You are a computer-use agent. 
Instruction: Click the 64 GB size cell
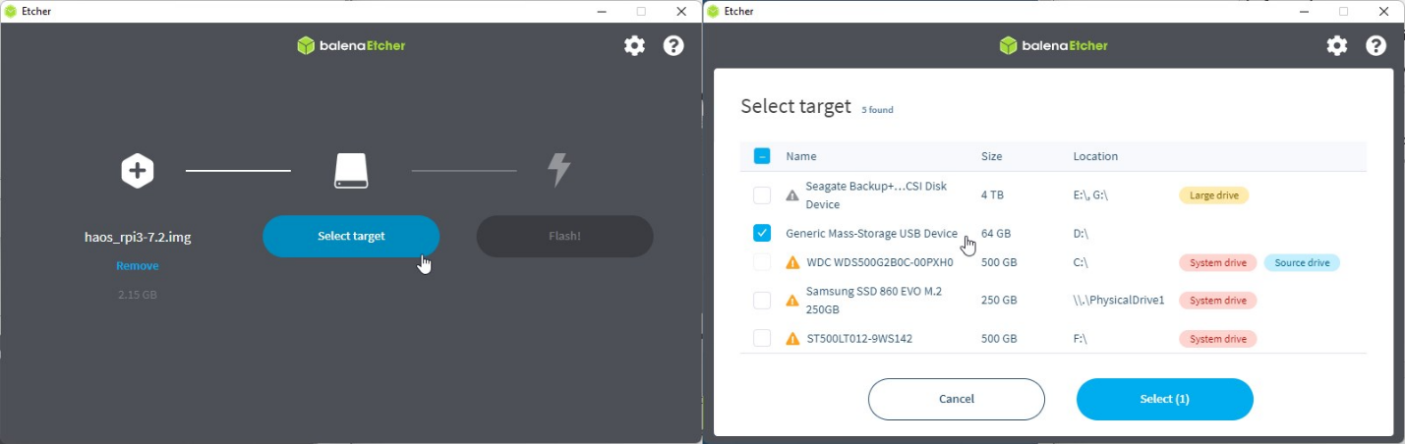(x=996, y=234)
